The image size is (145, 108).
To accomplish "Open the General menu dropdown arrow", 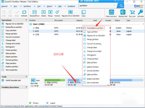I will (11, 6).
